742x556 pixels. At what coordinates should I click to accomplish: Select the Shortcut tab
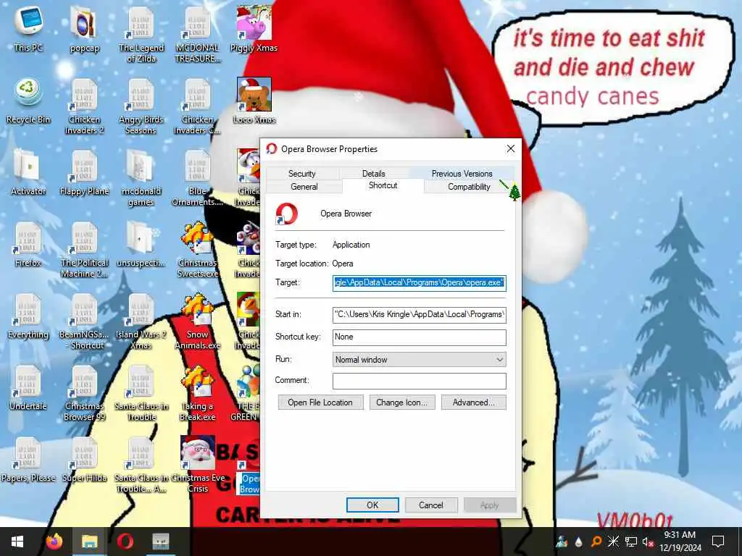pyautogui.click(x=383, y=185)
